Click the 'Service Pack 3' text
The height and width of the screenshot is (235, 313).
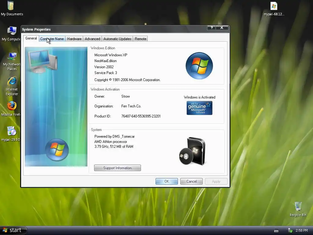tap(105, 73)
